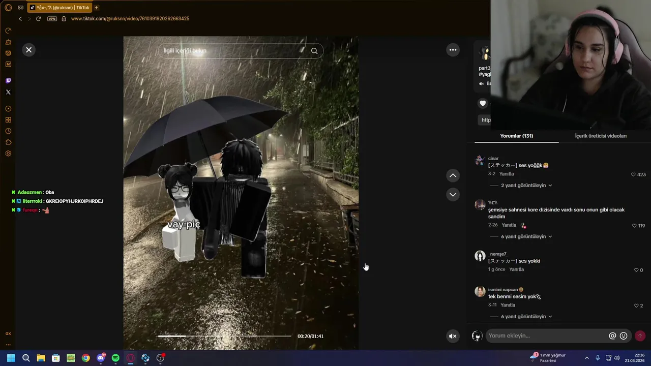Open the Opera GX main menu logo

(8, 8)
